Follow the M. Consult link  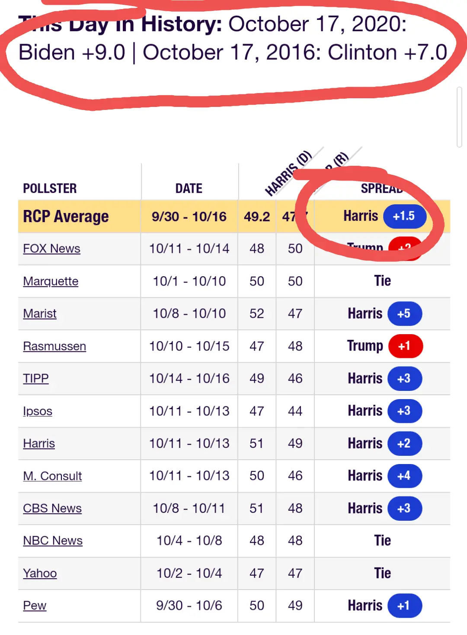click(x=52, y=476)
